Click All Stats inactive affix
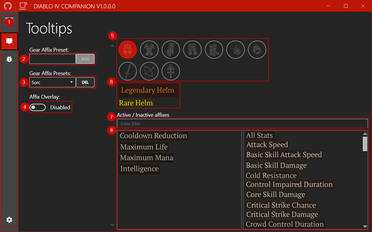The height and width of the screenshot is (232, 372). point(260,135)
